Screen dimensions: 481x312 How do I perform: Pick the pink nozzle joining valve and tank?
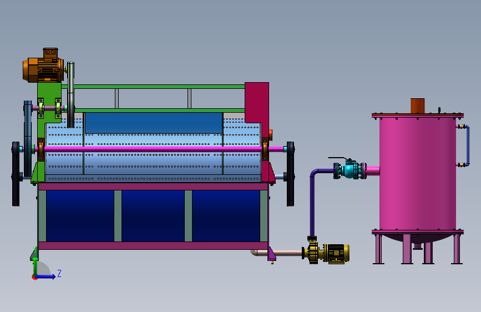click(x=373, y=171)
